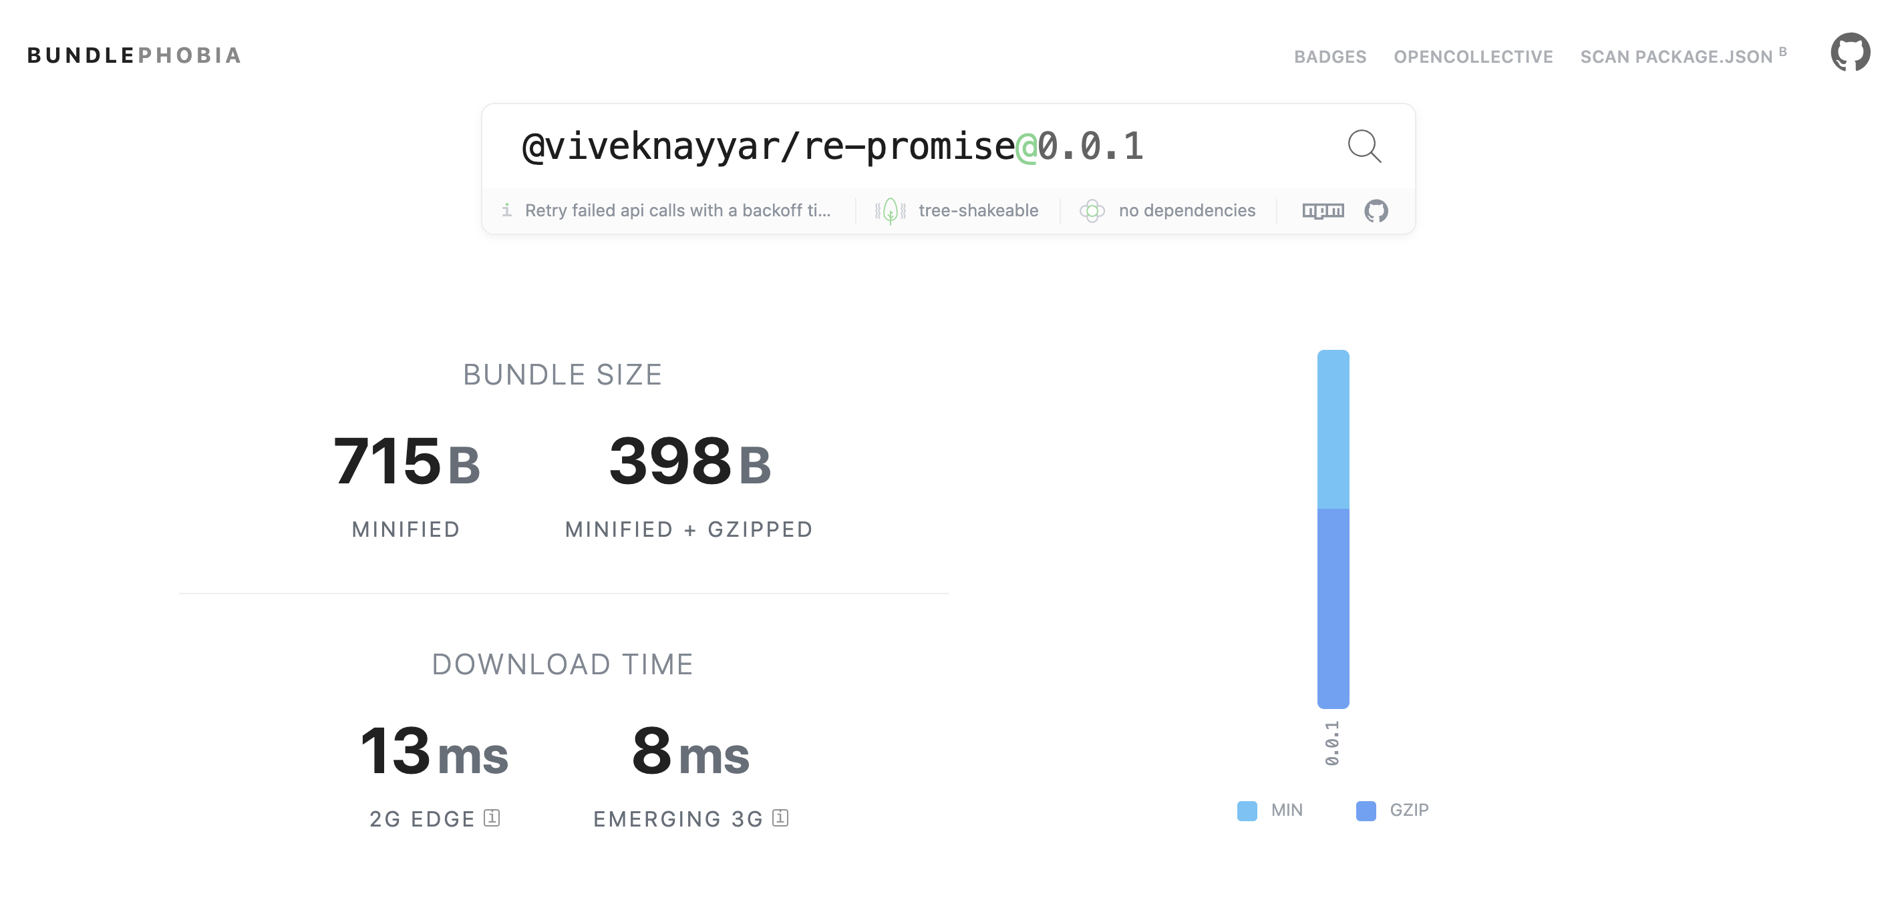The width and height of the screenshot is (1896, 916).
Task: Open package GitHub repository icon
Action: 1376,211
